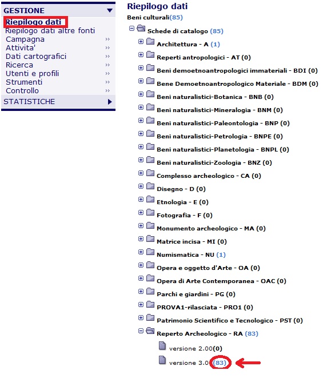Open the Utenti e profili menu item
Viewport: 327px width, 382px height.
tap(33, 74)
